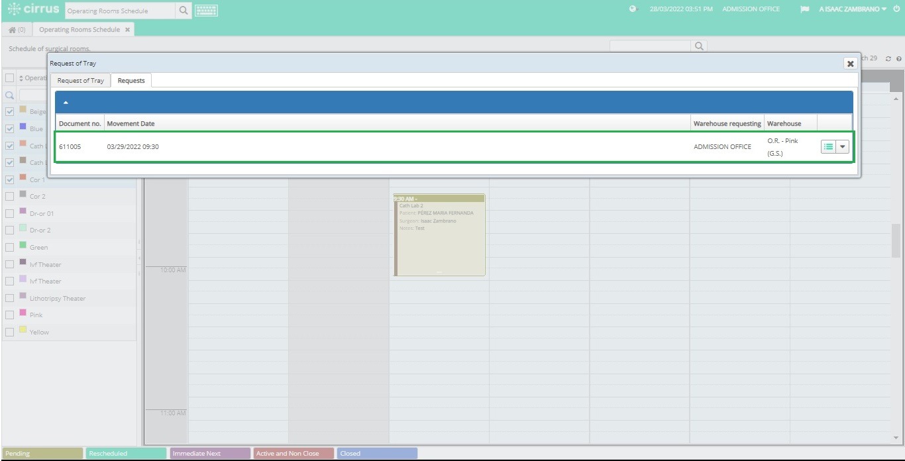This screenshot has width=905, height=461.
Task: Click the schedule filter field above the dialog
Action: click(x=651, y=46)
